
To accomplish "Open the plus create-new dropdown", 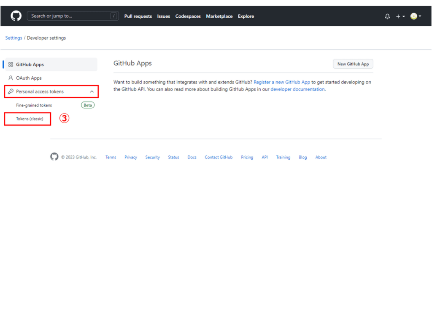I will (x=400, y=16).
